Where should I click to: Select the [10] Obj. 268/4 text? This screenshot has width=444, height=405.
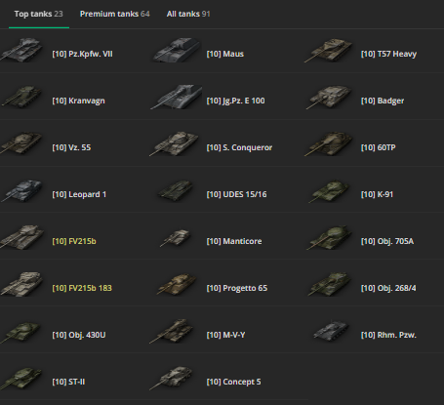tap(388, 288)
